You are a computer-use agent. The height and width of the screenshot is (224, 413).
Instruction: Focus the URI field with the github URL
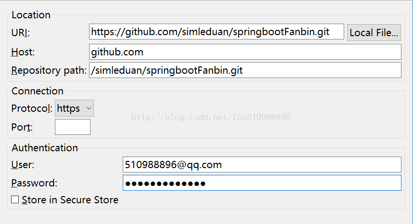[216, 32]
